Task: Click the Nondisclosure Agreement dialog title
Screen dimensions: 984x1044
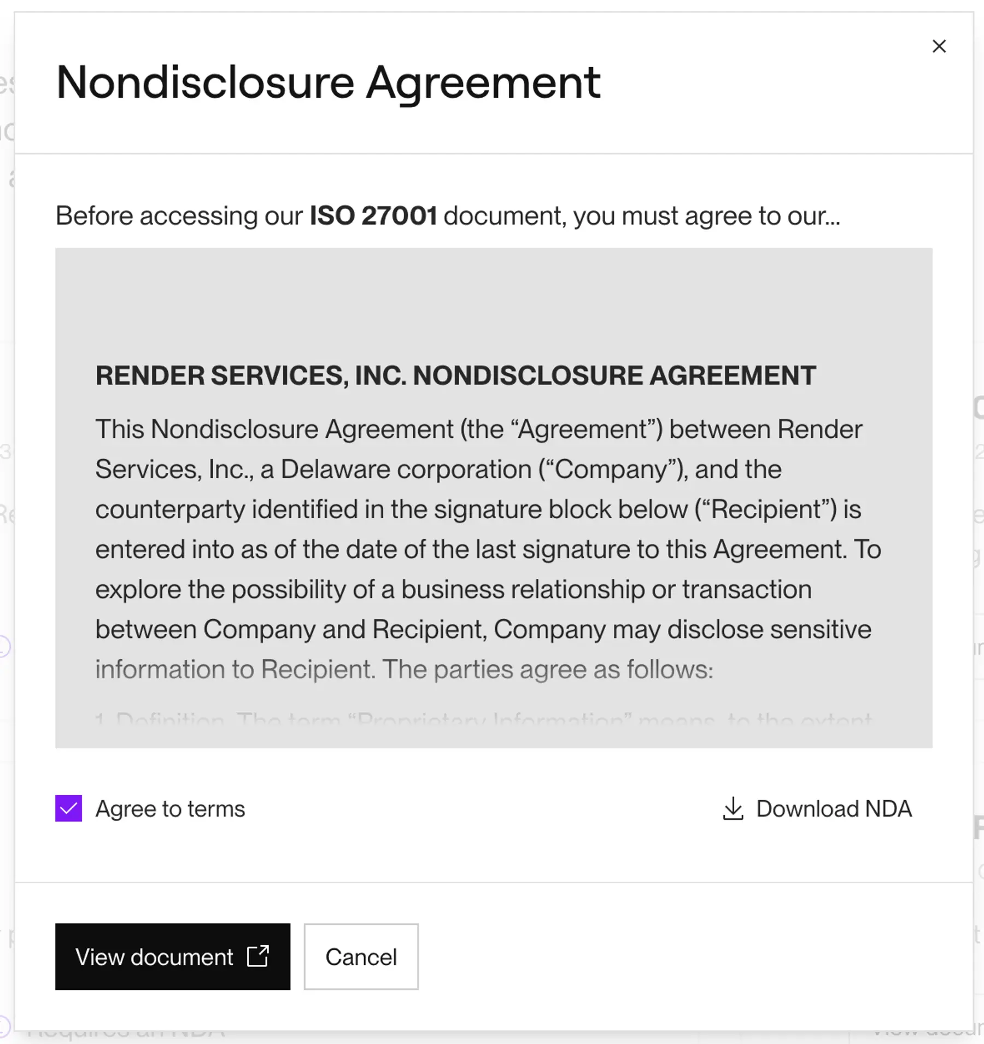Action: coord(328,82)
